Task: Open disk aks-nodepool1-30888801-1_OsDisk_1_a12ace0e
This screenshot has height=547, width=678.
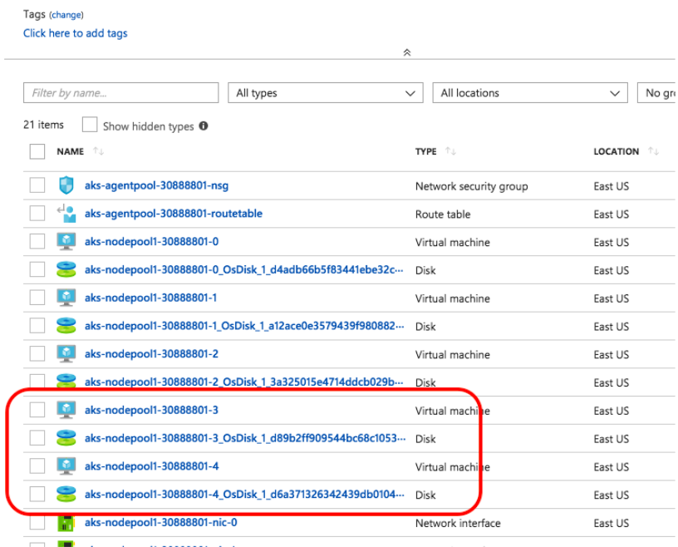Action: pos(244,325)
